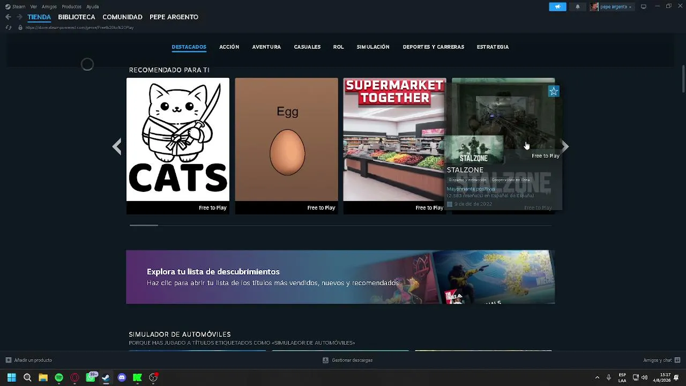Click the carousel scroll position bar

[144, 225]
